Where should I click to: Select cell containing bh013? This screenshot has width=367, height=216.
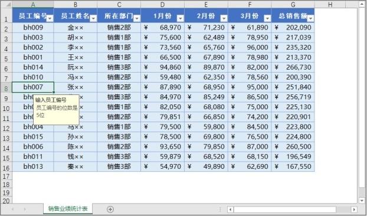coord(33,166)
